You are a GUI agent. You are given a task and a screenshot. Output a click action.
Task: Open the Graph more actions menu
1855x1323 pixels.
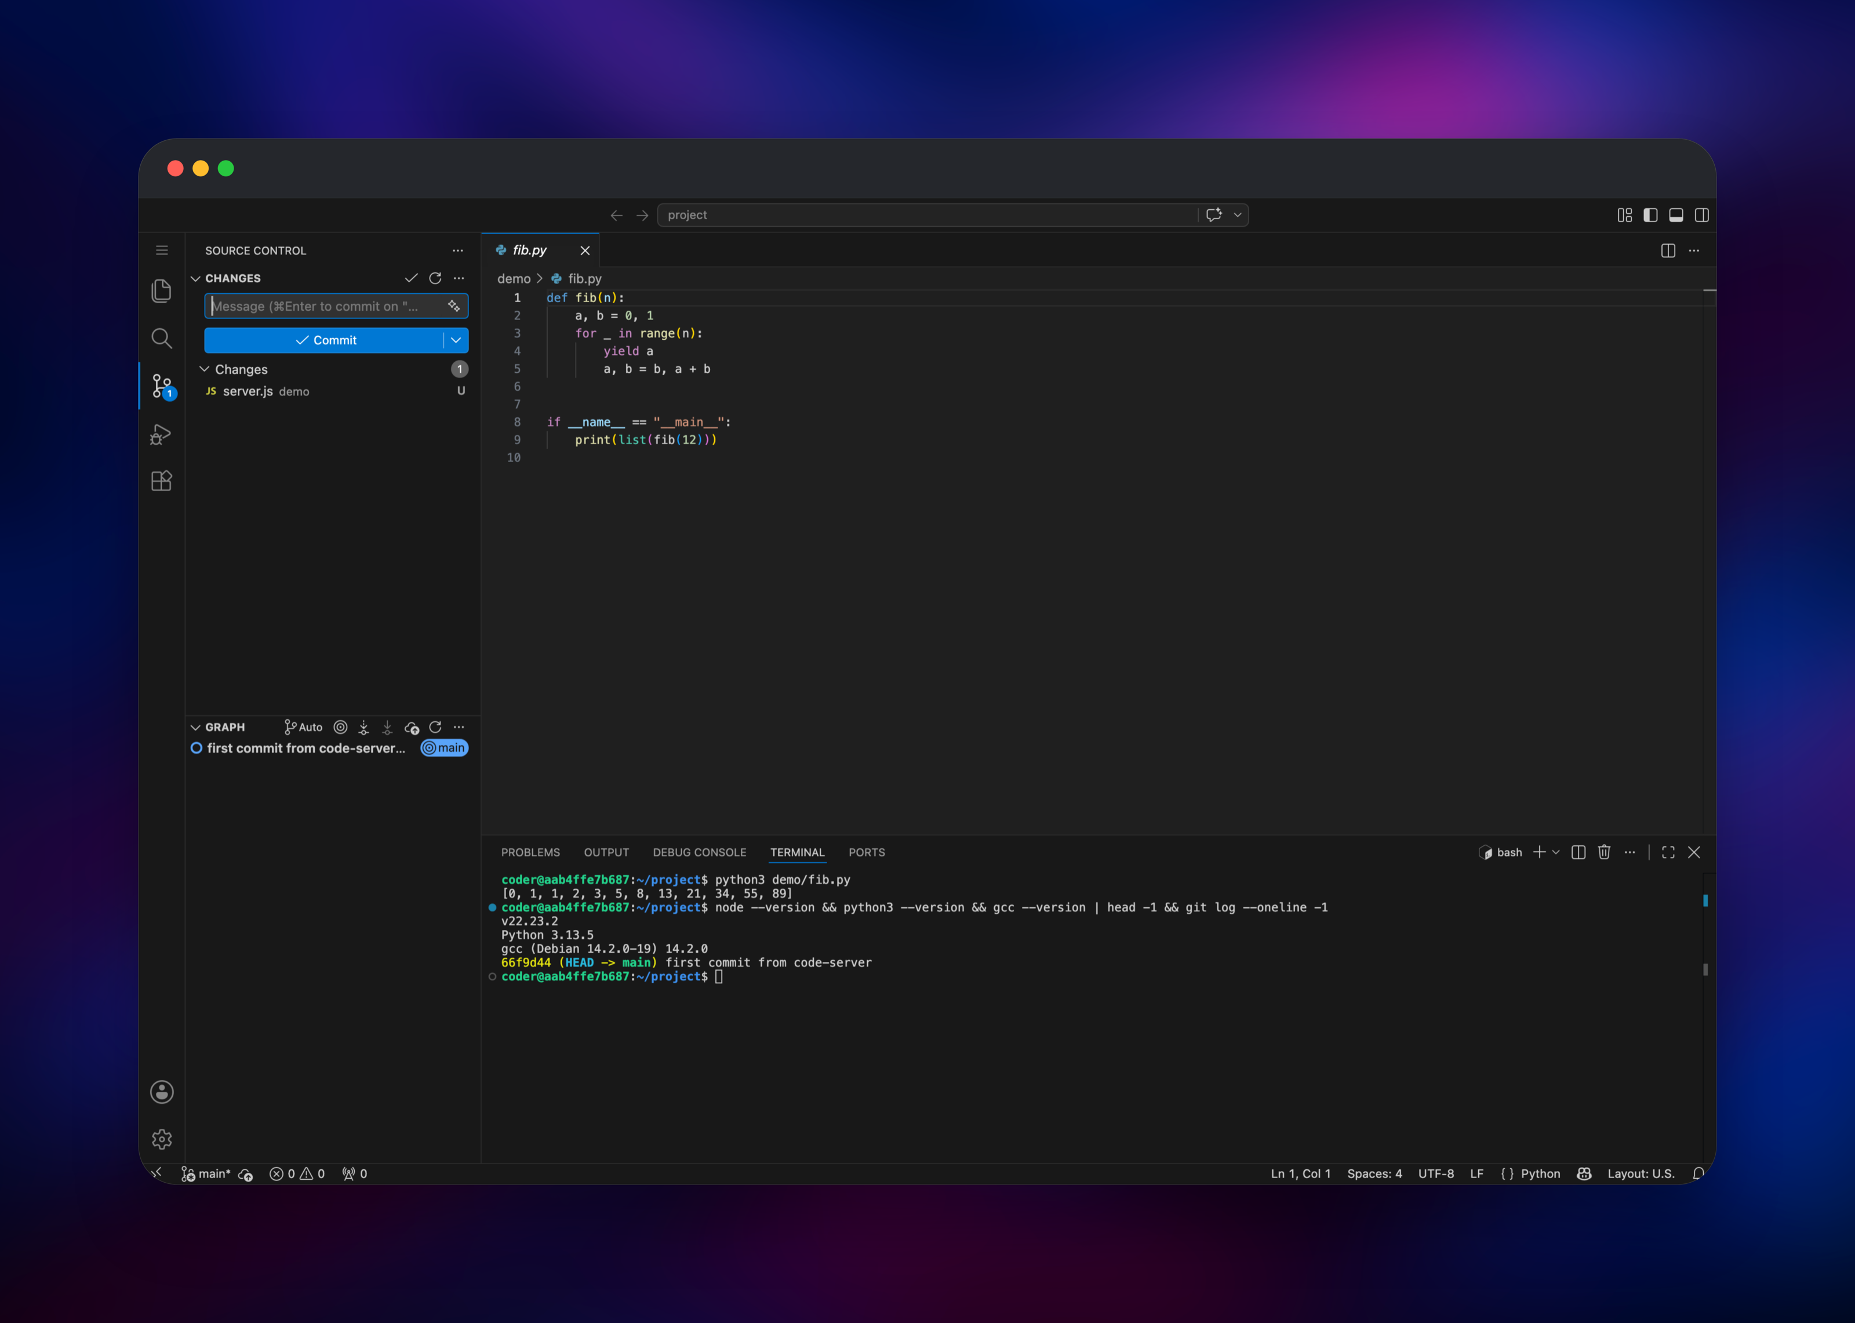(x=459, y=726)
